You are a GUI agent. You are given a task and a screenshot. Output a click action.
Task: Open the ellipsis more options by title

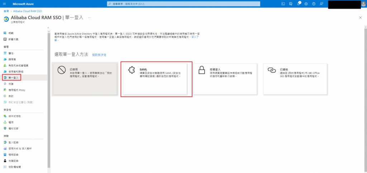coord(89,18)
